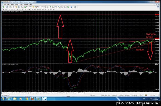Open the Strategy Tester icon
Viewport: 161px width, 106px height.
[22, 7]
